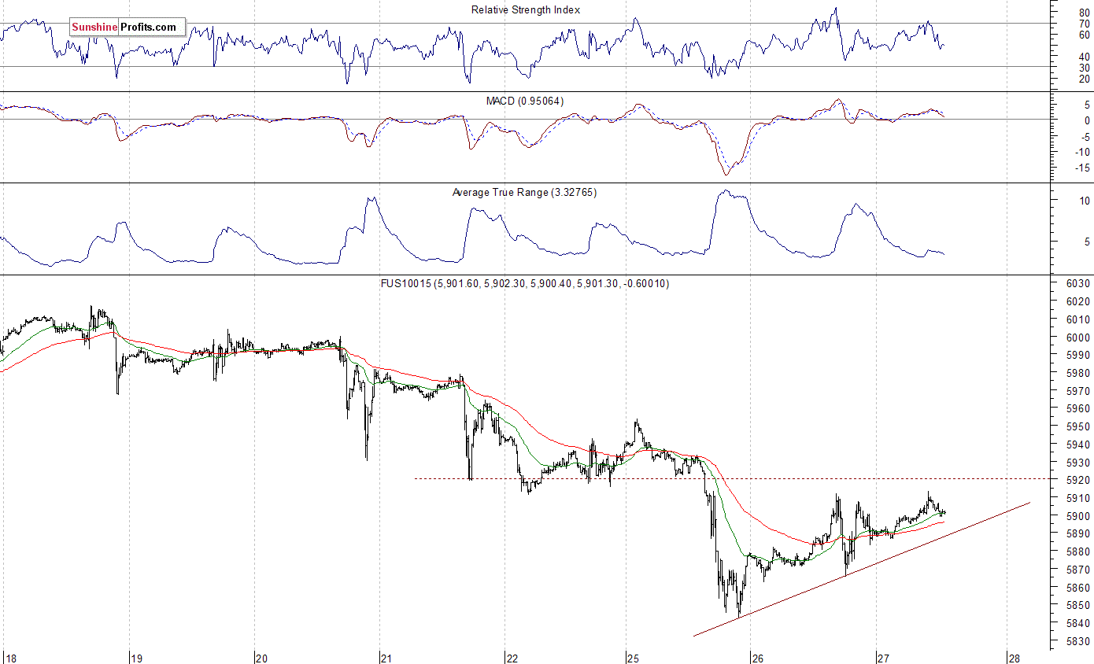Click the 6030 price axis label
The width and height of the screenshot is (1094, 664).
[x=1079, y=283]
